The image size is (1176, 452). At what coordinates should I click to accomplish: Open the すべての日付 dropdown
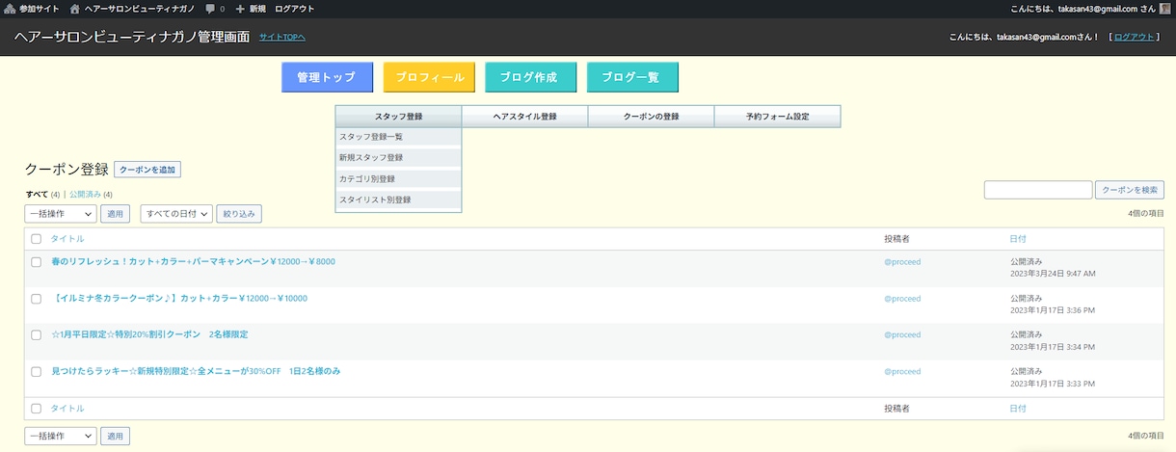tap(176, 214)
